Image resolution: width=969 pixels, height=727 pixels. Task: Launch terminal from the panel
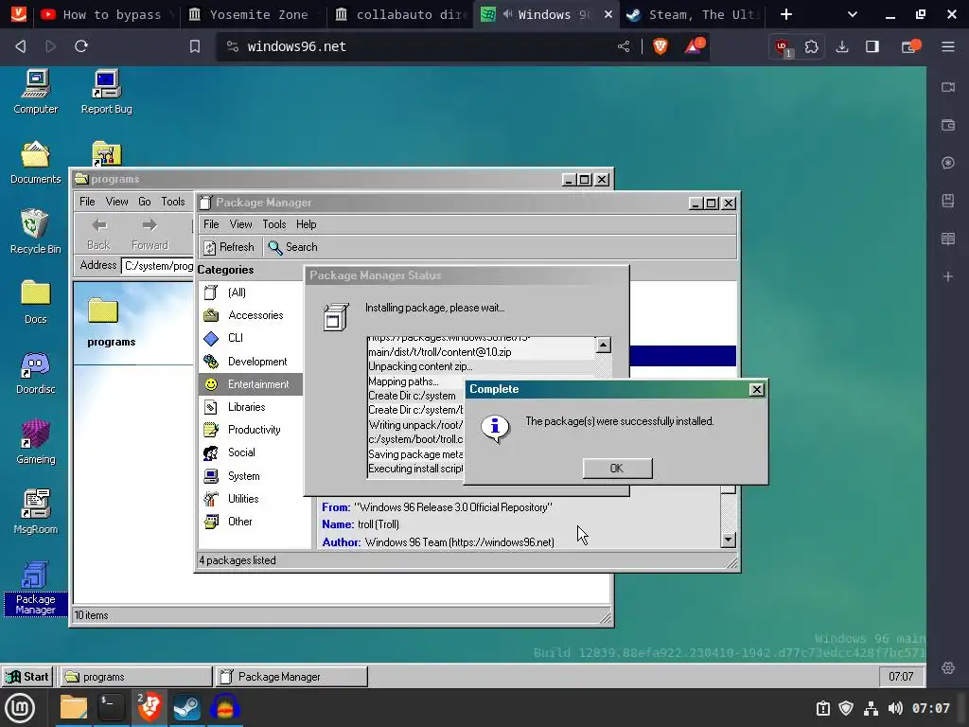point(112,707)
